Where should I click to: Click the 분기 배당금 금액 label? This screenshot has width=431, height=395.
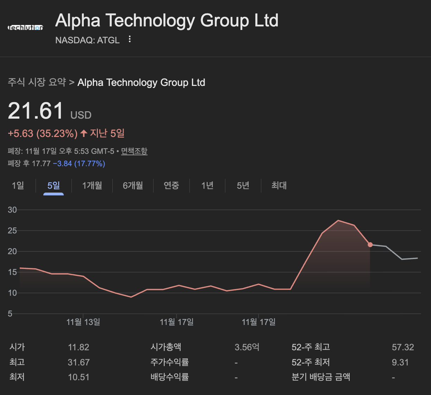321,377
